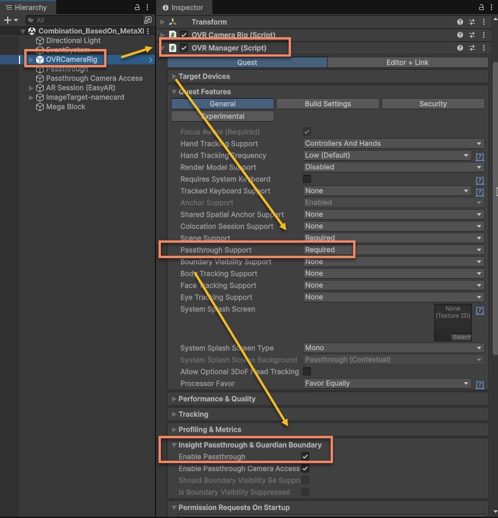Switch to Build Settings tab

[x=328, y=104]
